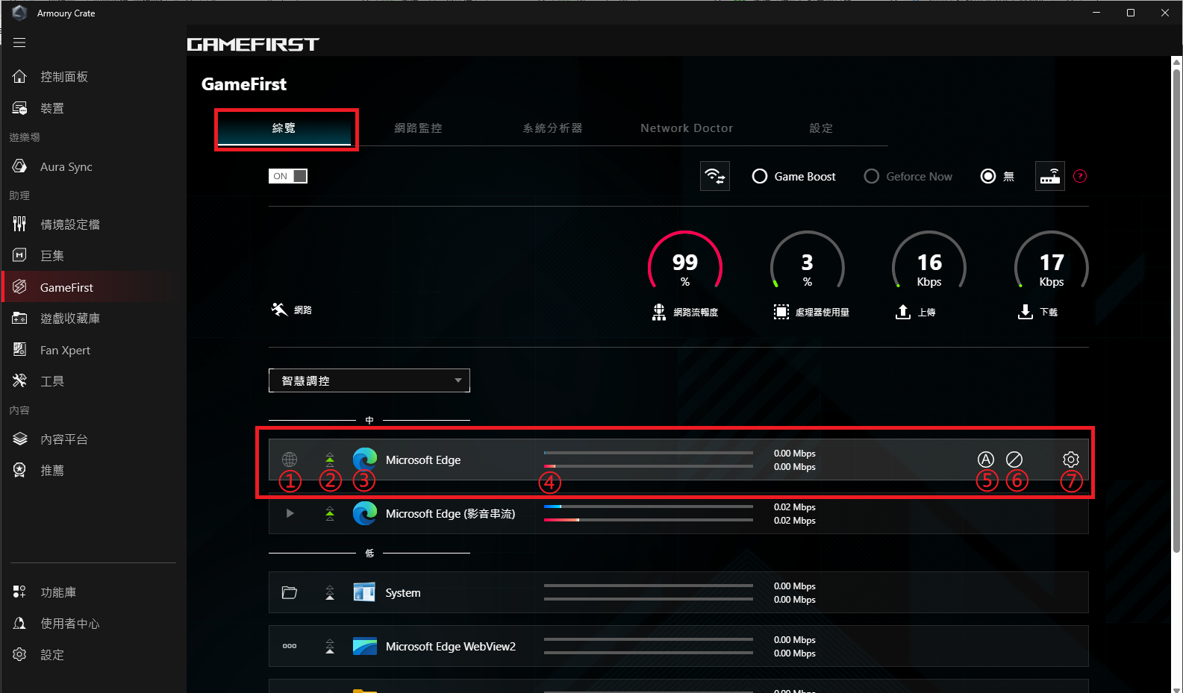The height and width of the screenshot is (693, 1183).
Task: Expand Microsoft Edge (影音串流) row
Action: [x=290, y=513]
